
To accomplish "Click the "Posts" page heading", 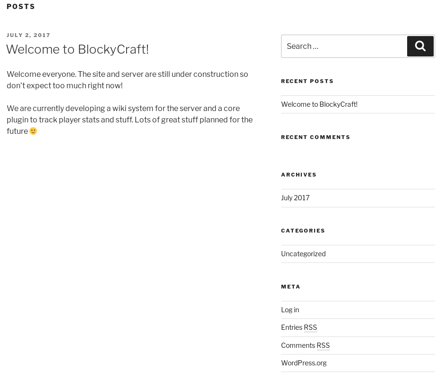I will click(x=21, y=7).
